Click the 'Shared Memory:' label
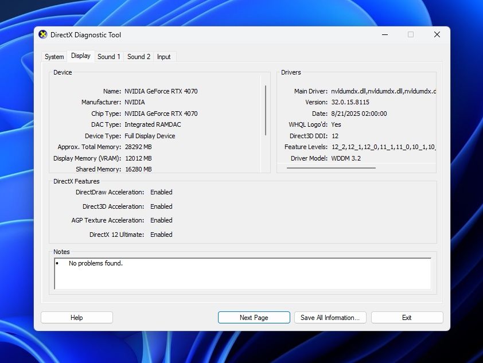The width and height of the screenshot is (483, 363). pos(98,169)
